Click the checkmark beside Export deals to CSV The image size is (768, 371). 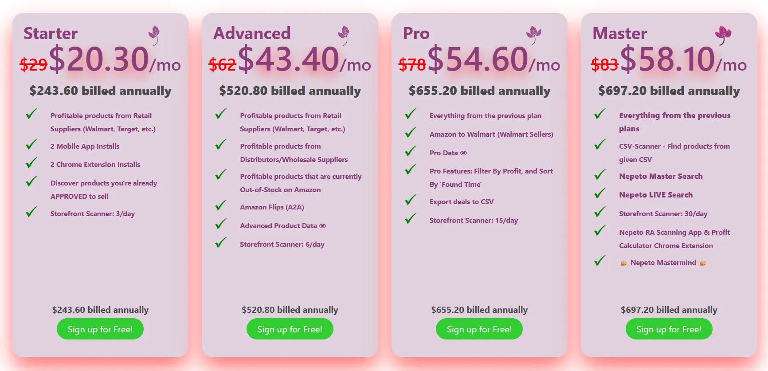pos(410,201)
